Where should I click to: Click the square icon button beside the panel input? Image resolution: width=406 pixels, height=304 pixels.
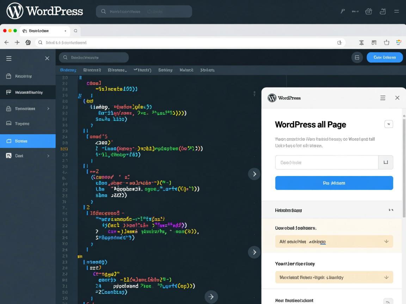tap(386, 163)
